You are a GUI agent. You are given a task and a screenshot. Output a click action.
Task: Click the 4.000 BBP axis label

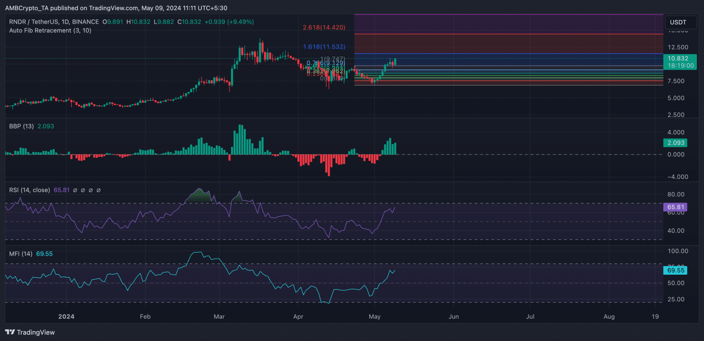tap(676, 132)
